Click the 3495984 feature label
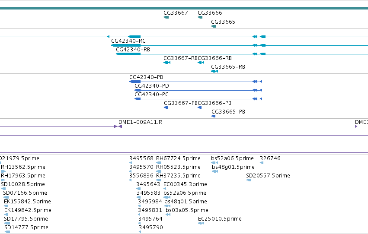 pyautogui.click(x=150, y=202)
